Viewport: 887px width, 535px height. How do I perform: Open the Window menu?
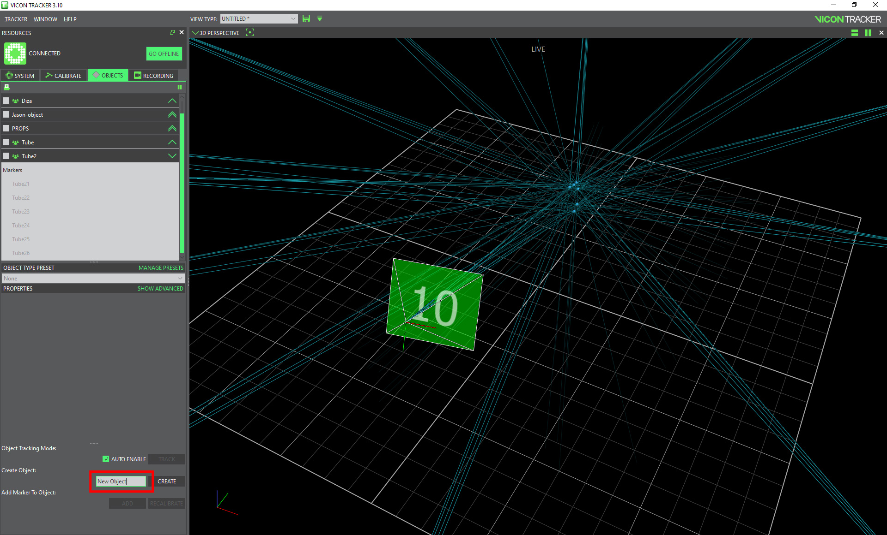(x=45, y=19)
